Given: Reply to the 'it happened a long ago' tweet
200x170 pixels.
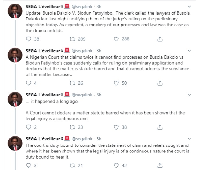Looking at the screenshot, I should click(28, 127).
